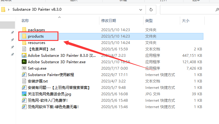Screen dimensions: 219x124
Task: Click the Substance 3D Painter v8.3.0 breadcrumb
Action: 37,9
